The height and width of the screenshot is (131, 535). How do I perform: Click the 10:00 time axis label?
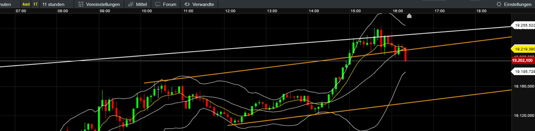coord(147,11)
